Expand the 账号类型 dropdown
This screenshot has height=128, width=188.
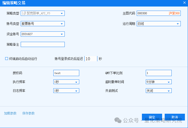[43, 24]
